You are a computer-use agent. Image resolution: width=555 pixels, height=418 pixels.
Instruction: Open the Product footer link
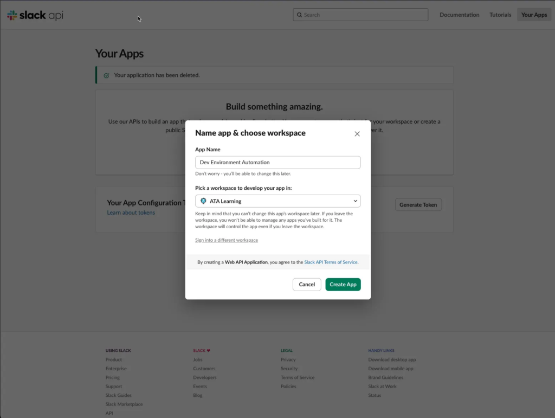point(114,359)
